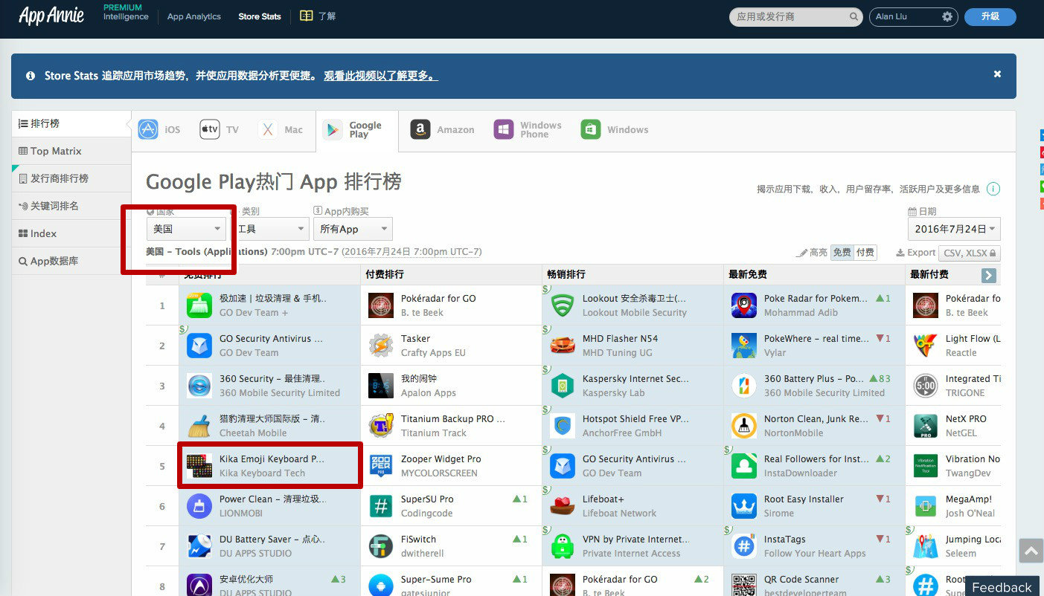
Task: Expand the App内购买 dropdown (所有App)
Action: click(x=353, y=229)
